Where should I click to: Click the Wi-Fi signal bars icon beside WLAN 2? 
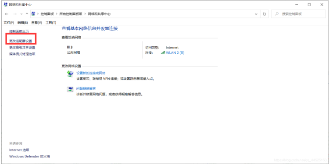tap(163, 53)
